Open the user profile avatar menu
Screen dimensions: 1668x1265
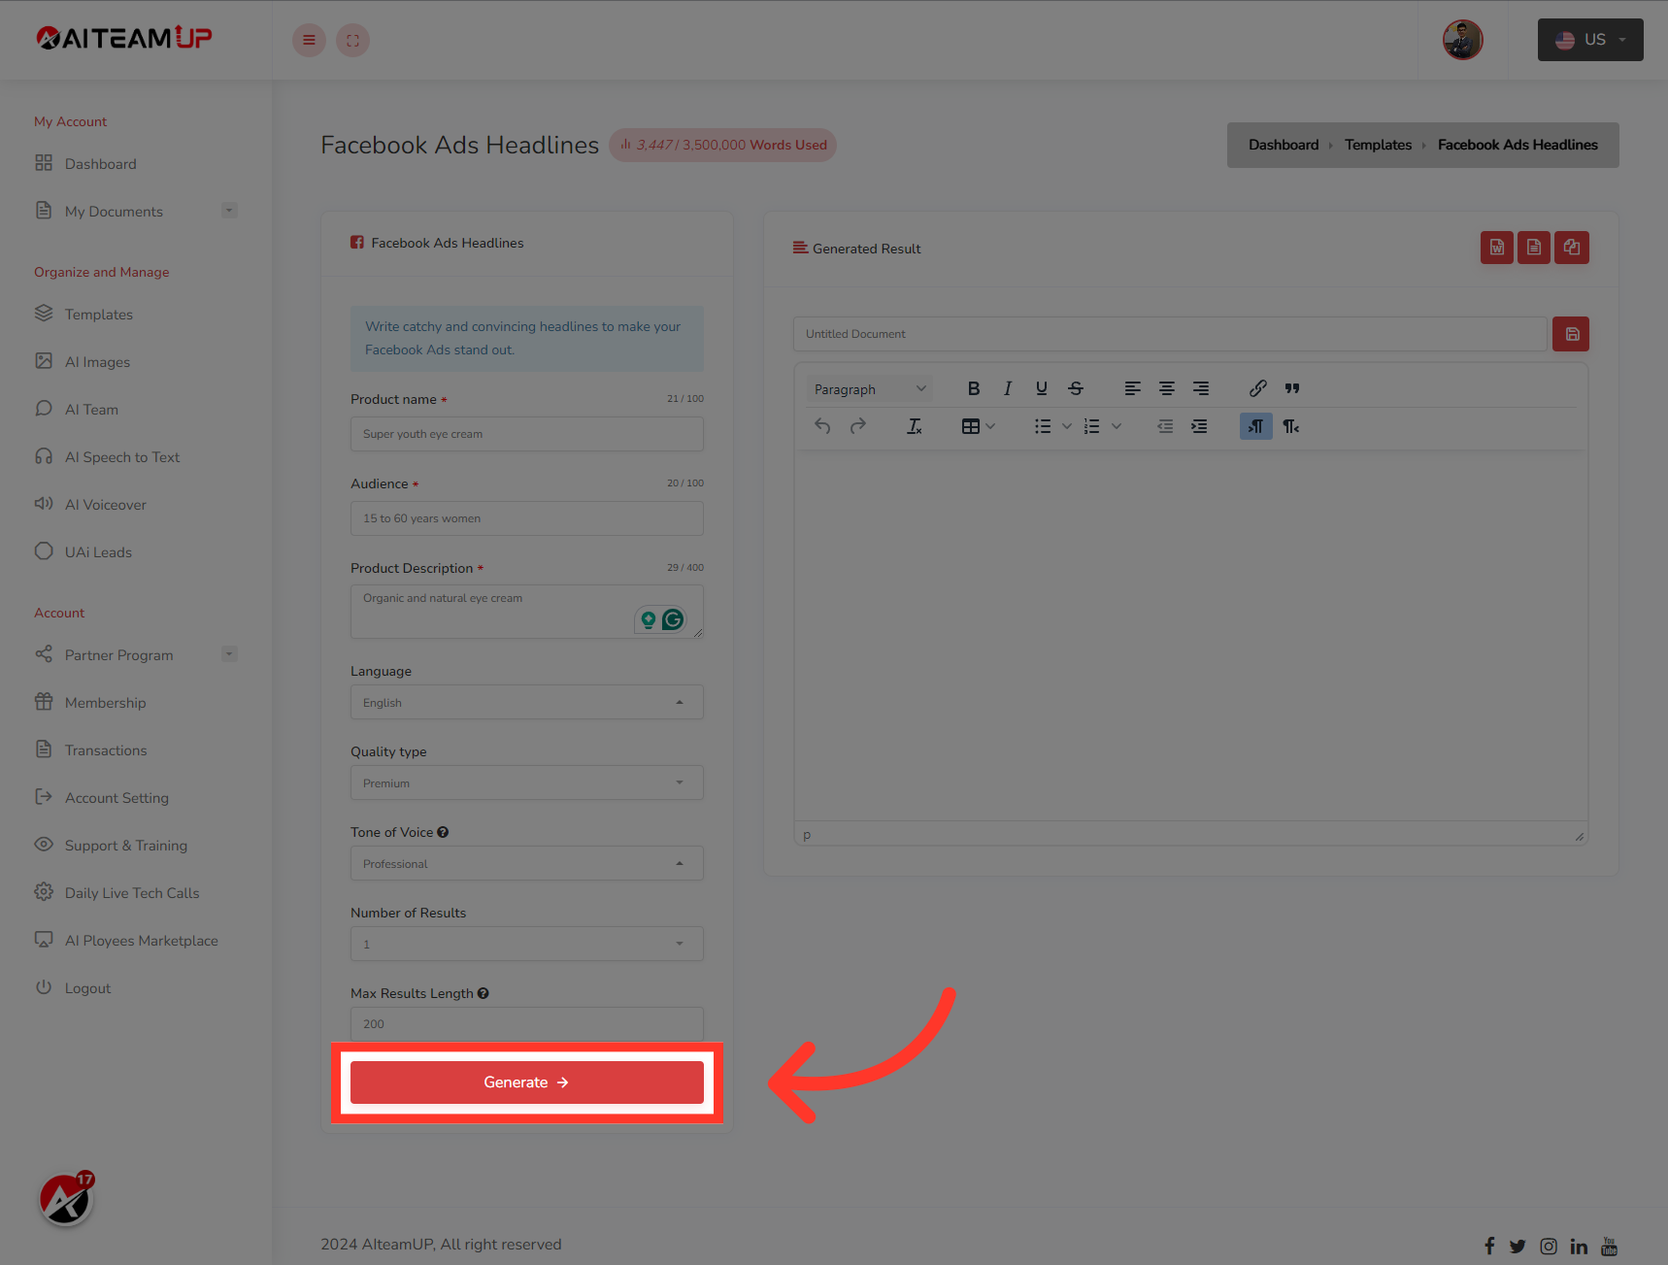coord(1462,40)
